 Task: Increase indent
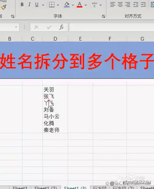(143, 5)
